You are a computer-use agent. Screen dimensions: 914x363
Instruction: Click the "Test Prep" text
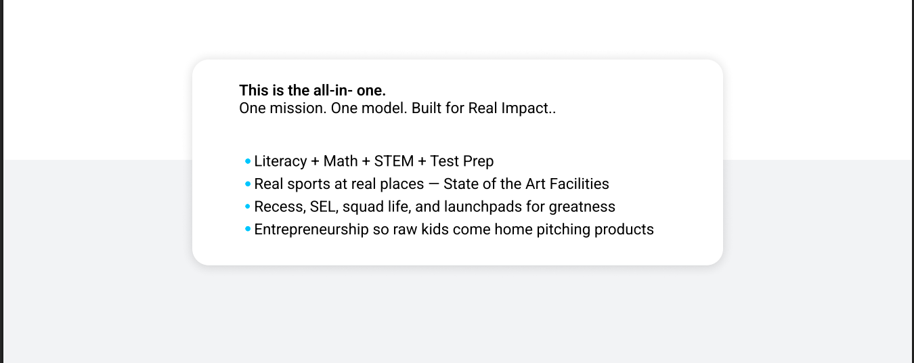click(462, 162)
